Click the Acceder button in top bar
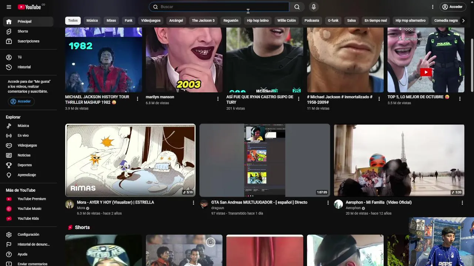This screenshot has height=266, width=474. tap(452, 7)
